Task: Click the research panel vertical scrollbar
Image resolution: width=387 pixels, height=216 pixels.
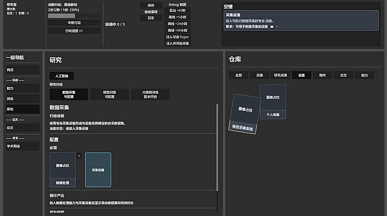Action: pyautogui.click(x=217, y=148)
